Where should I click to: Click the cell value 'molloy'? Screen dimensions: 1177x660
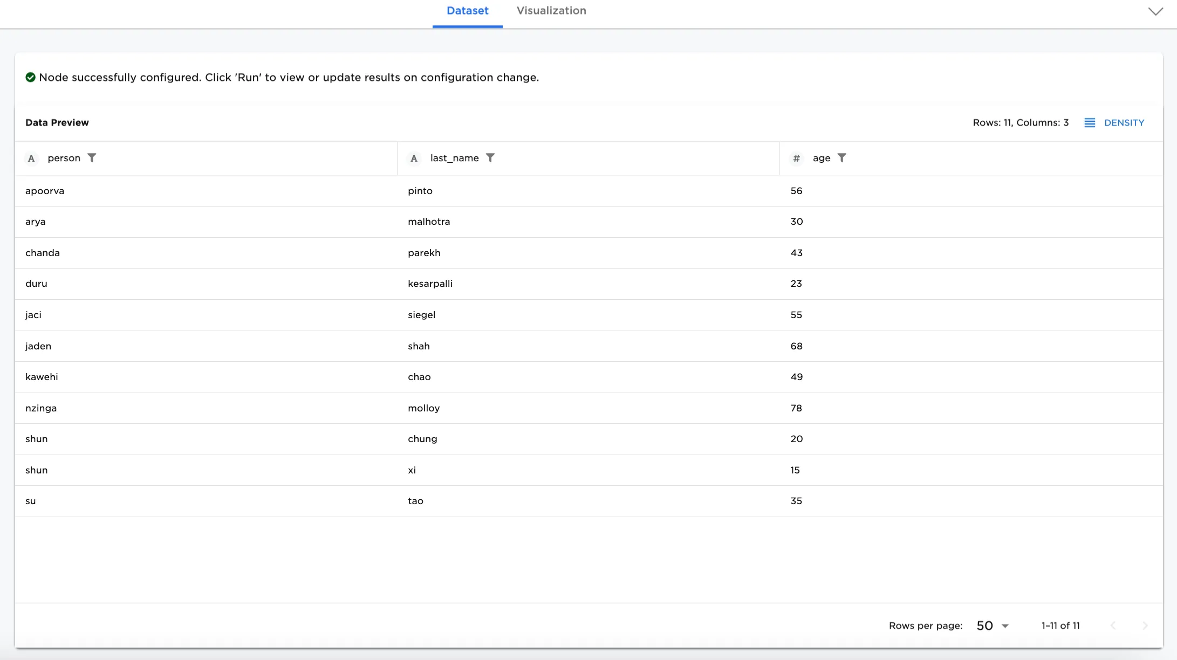pos(424,408)
